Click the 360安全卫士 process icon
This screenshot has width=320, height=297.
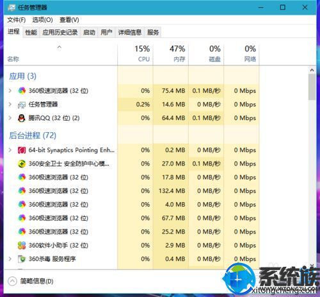pyautogui.click(x=22, y=164)
